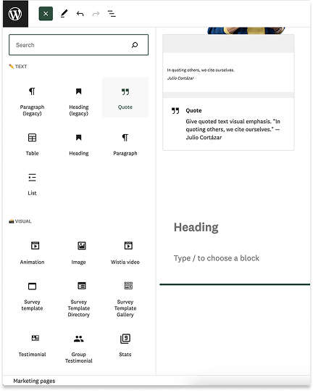Image resolution: width=313 pixels, height=391 pixels.
Task: Click inside the block Search field
Action: point(79,45)
